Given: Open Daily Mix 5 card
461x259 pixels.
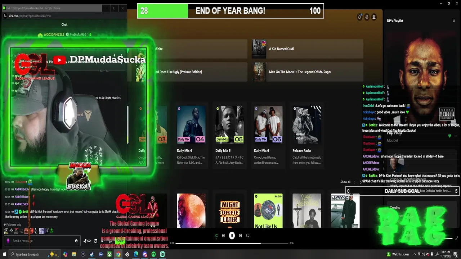Looking at the screenshot, I should 230,135.
